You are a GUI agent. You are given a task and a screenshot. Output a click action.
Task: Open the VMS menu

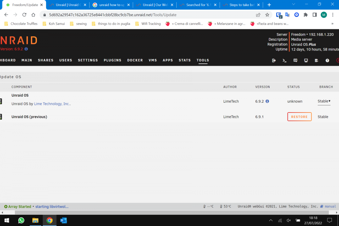153,60
